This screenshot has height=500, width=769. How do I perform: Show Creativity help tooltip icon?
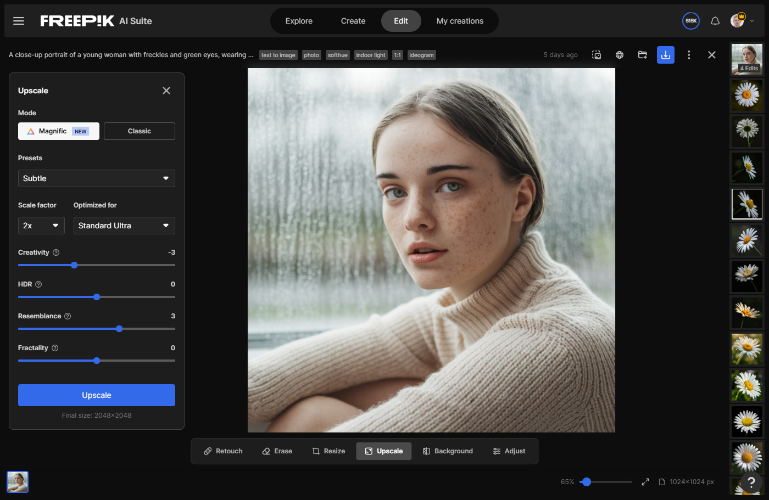(x=56, y=252)
